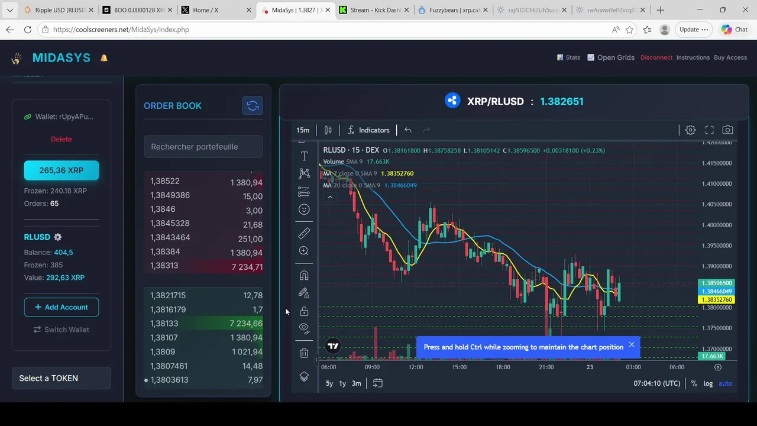Click Switch Wallet
757x426 pixels.
(62, 330)
